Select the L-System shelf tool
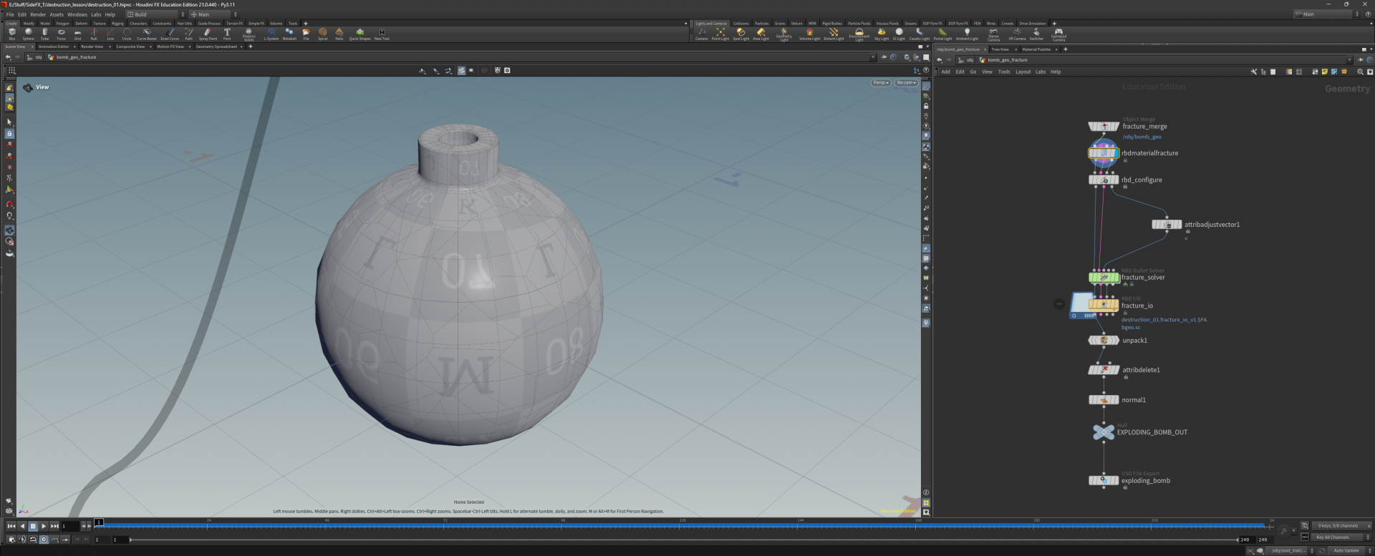Viewport: 1375px width, 556px height. (x=271, y=33)
